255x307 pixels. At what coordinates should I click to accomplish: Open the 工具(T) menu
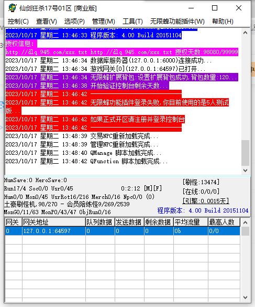pos(132,21)
